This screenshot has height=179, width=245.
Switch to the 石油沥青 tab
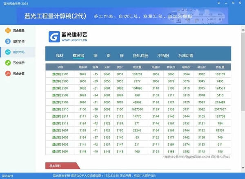185,56
